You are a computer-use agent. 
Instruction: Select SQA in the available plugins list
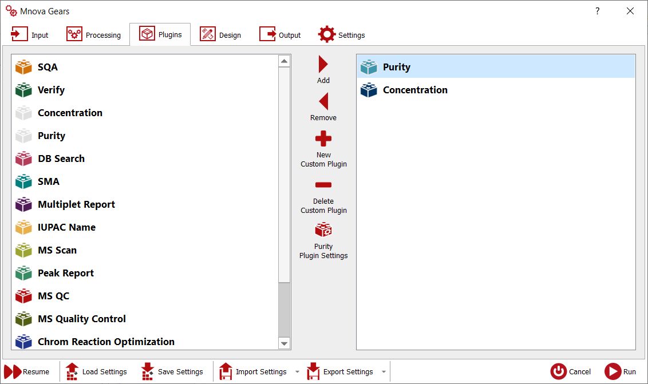tap(48, 67)
